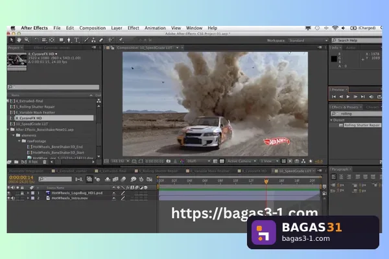Switch to Audio panel tab
Image resolution: width=389 pixels, height=259 pixels.
pyautogui.click(x=351, y=47)
